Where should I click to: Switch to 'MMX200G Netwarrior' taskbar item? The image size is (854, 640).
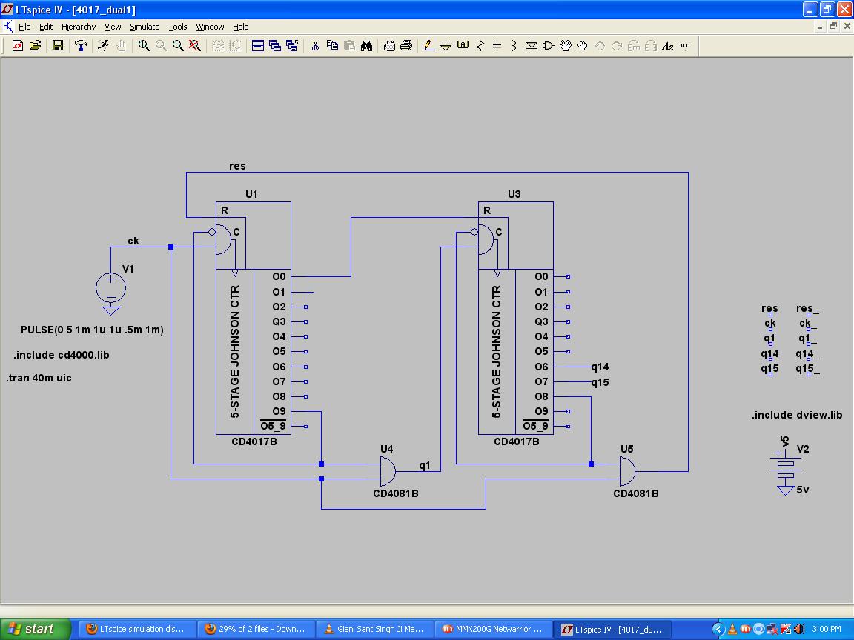pos(492,629)
